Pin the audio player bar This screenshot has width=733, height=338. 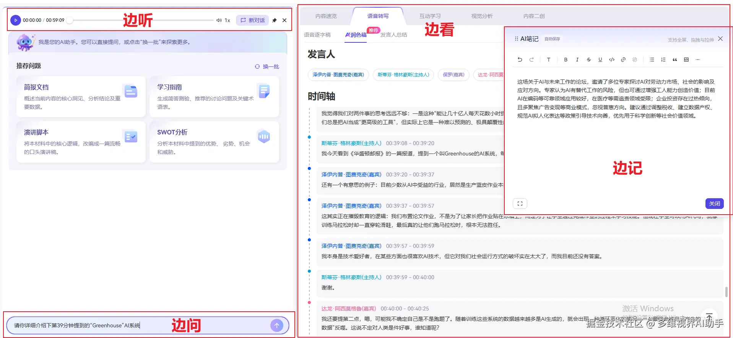(274, 20)
